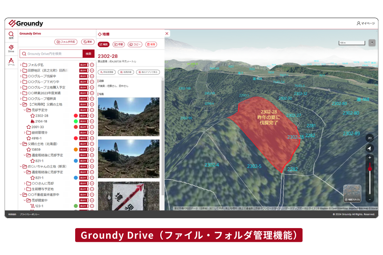Open more options for the 2104-18 row
The image size is (383, 255).
point(92,121)
